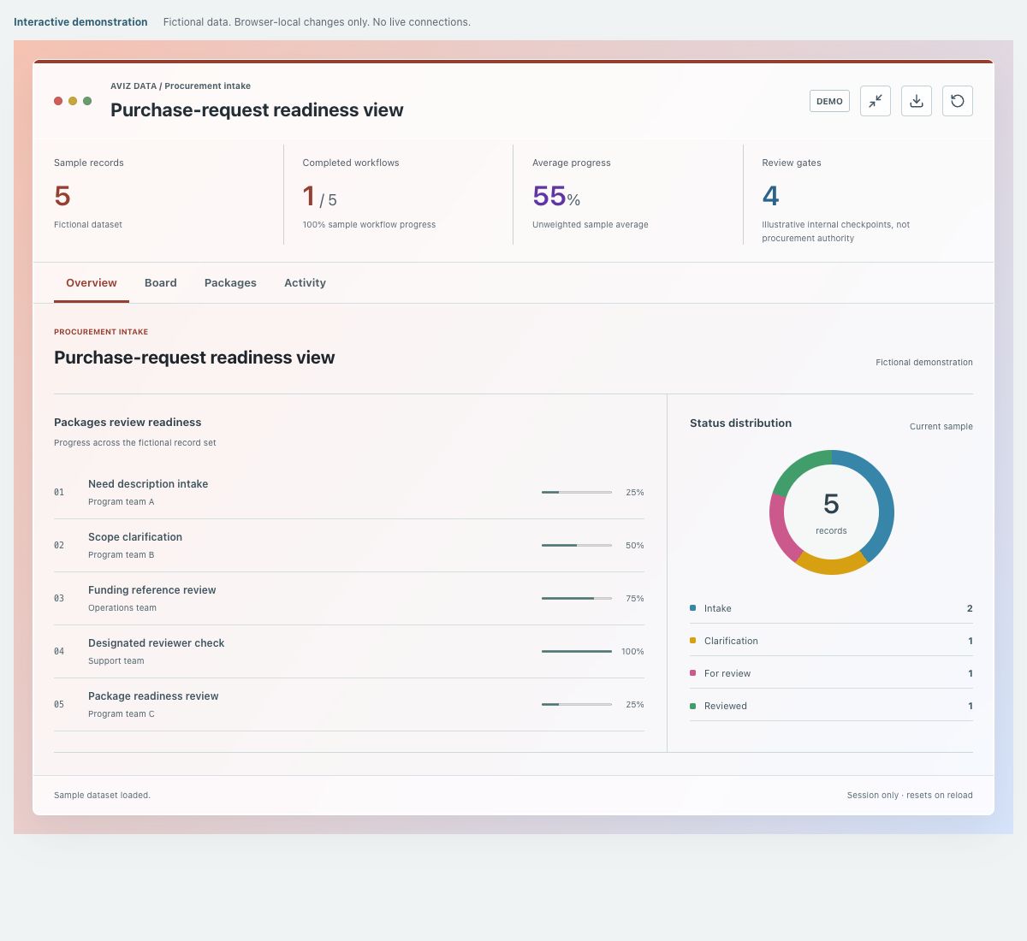Click the For review legend pink swatch
Viewport: 1027px width, 941px height.
click(x=693, y=673)
